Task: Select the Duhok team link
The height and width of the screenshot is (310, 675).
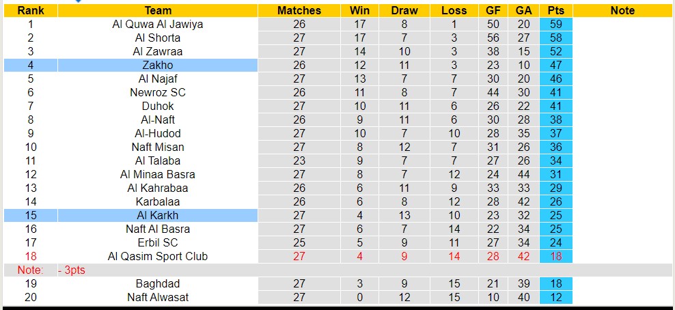Action: coord(158,106)
